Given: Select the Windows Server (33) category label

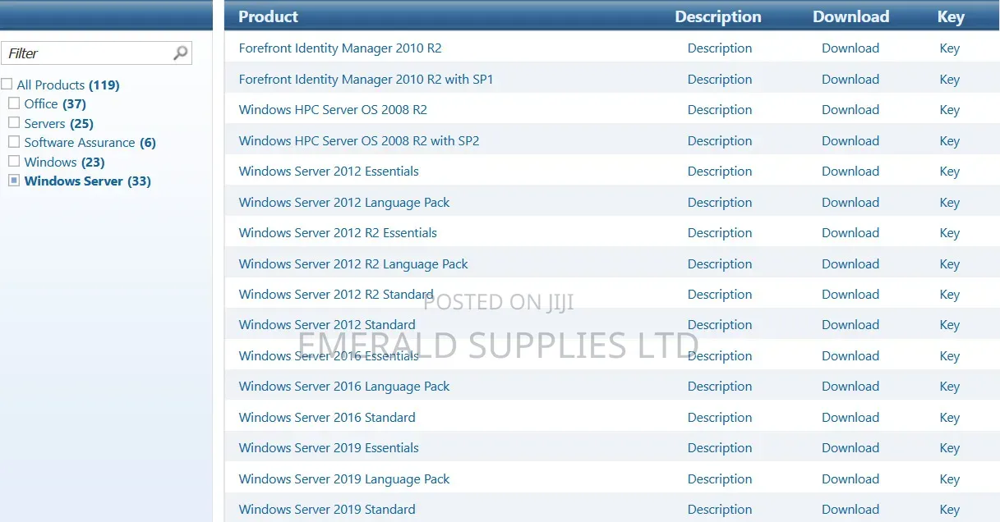Looking at the screenshot, I should pos(88,181).
